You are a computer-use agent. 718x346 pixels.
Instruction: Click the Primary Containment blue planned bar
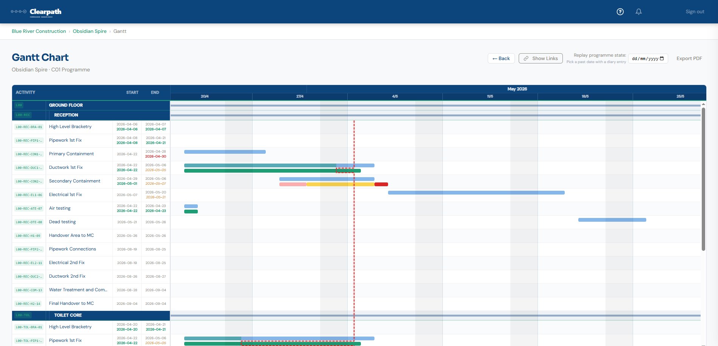click(x=225, y=152)
